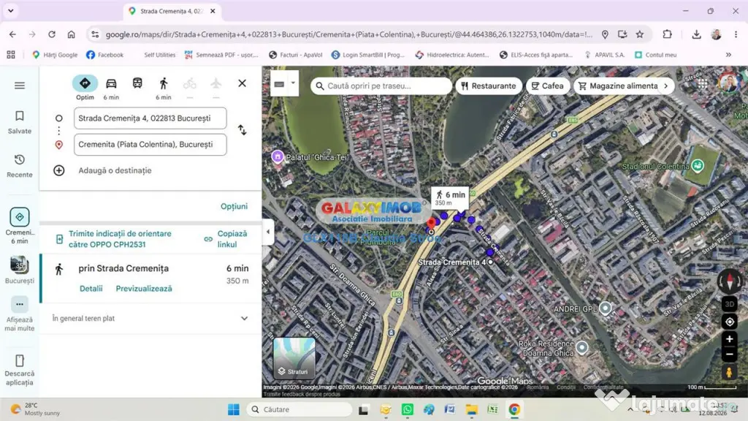748x421 pixels.
Task: Click the ANDREI GPL marker
Action: 606,308
